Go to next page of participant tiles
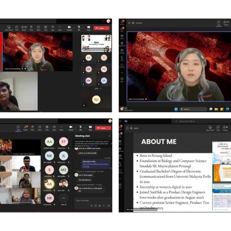 (x=100, y=89)
